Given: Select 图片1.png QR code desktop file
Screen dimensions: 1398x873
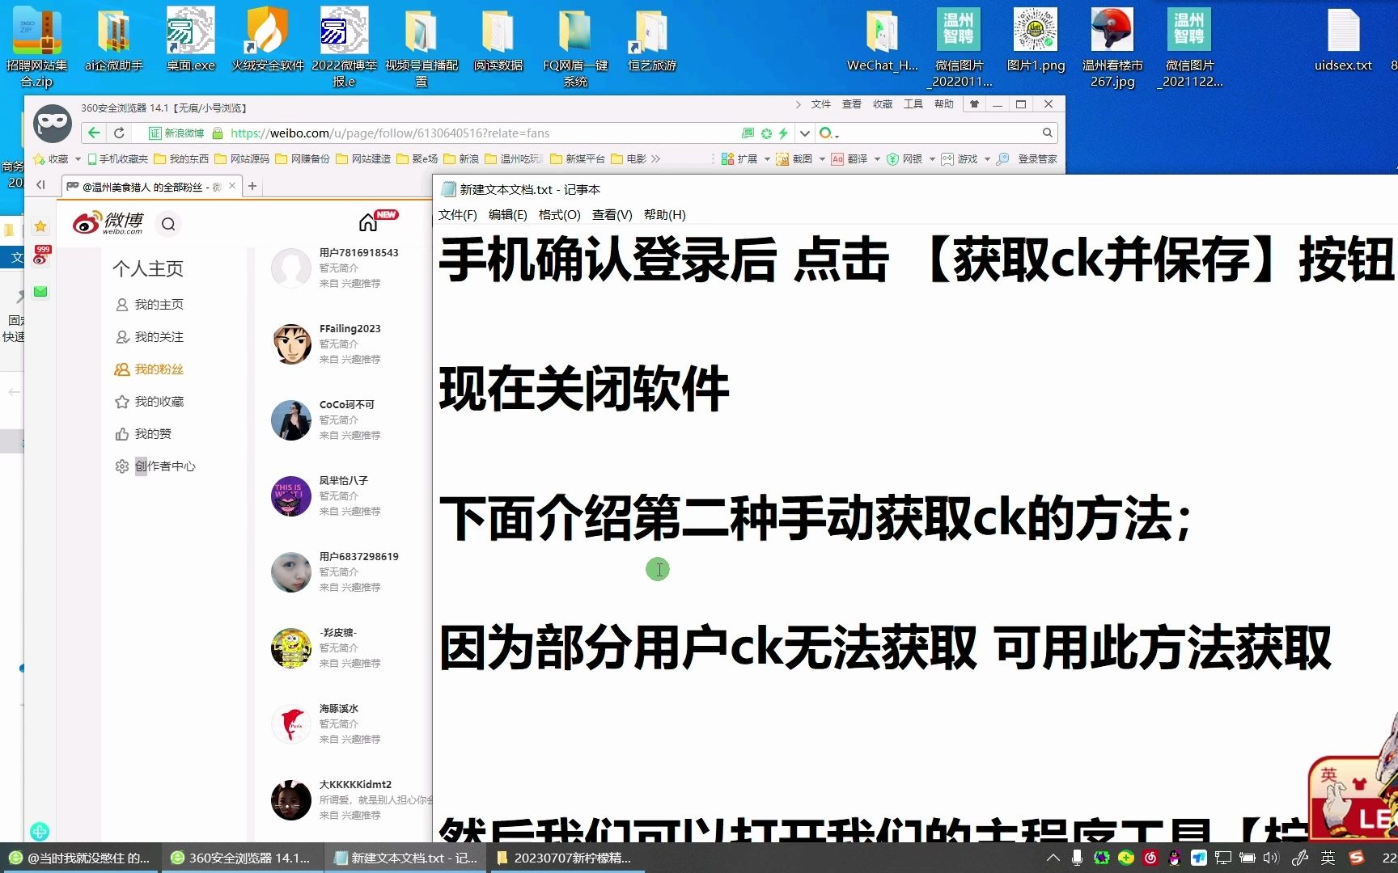Looking at the screenshot, I should tap(1036, 40).
